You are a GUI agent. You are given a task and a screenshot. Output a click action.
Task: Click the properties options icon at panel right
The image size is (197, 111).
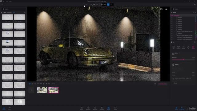click(195, 42)
